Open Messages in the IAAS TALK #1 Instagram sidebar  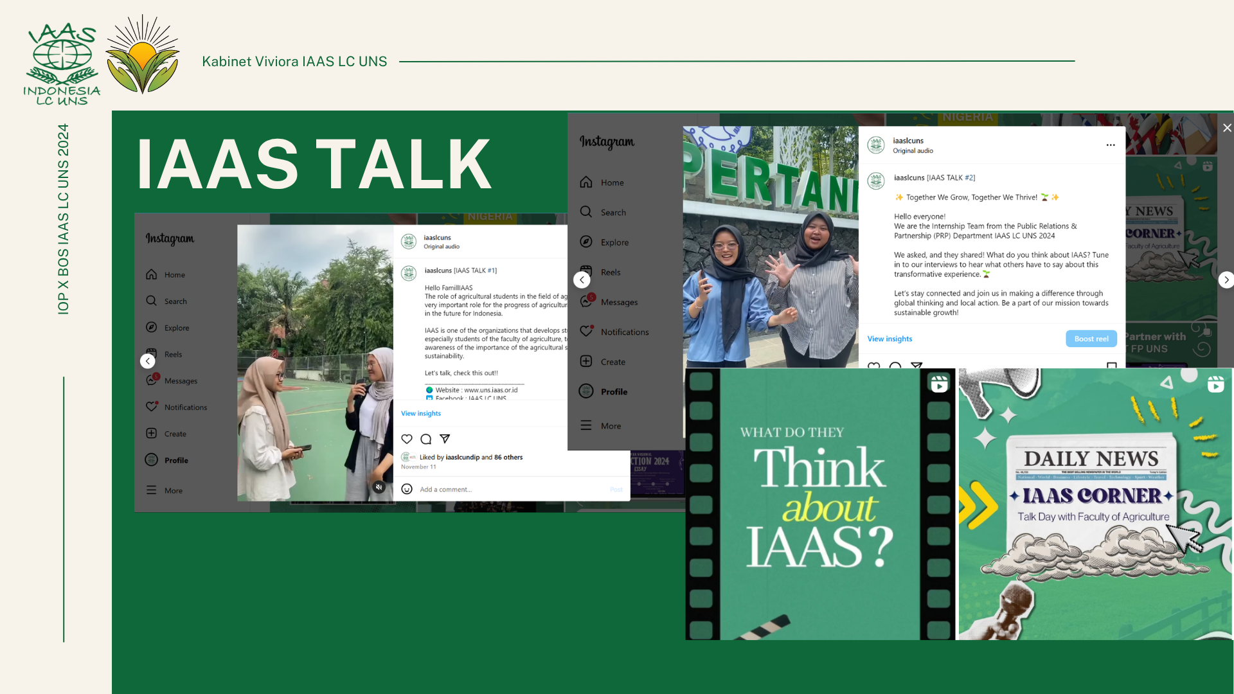point(171,380)
